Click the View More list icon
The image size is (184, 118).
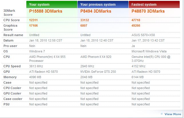162,114
